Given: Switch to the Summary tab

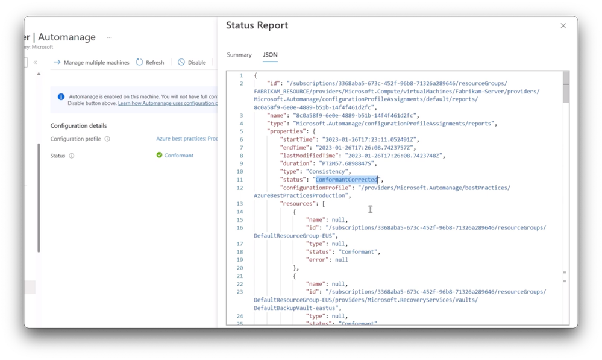Looking at the screenshot, I should 239,55.
